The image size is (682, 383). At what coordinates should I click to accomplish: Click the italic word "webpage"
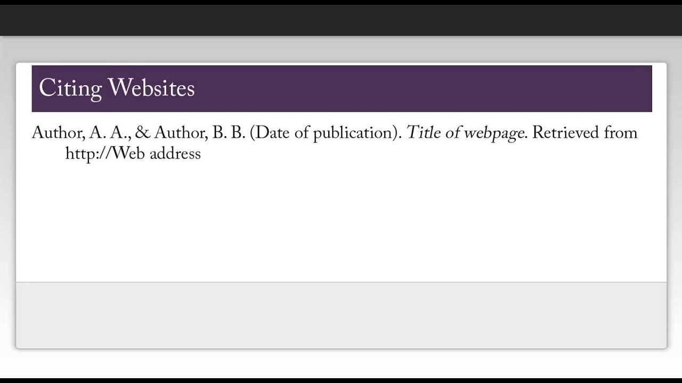click(493, 133)
